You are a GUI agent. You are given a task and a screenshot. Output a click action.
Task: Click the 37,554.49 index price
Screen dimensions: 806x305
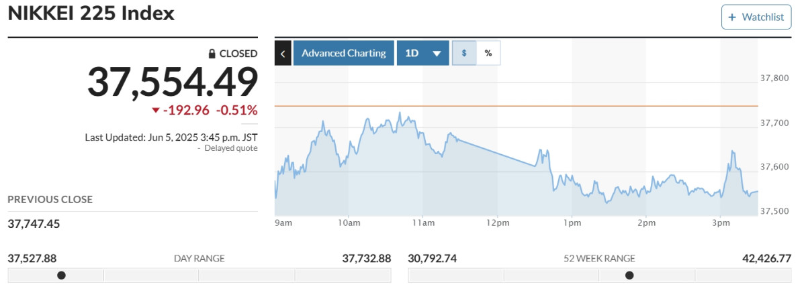click(x=173, y=83)
